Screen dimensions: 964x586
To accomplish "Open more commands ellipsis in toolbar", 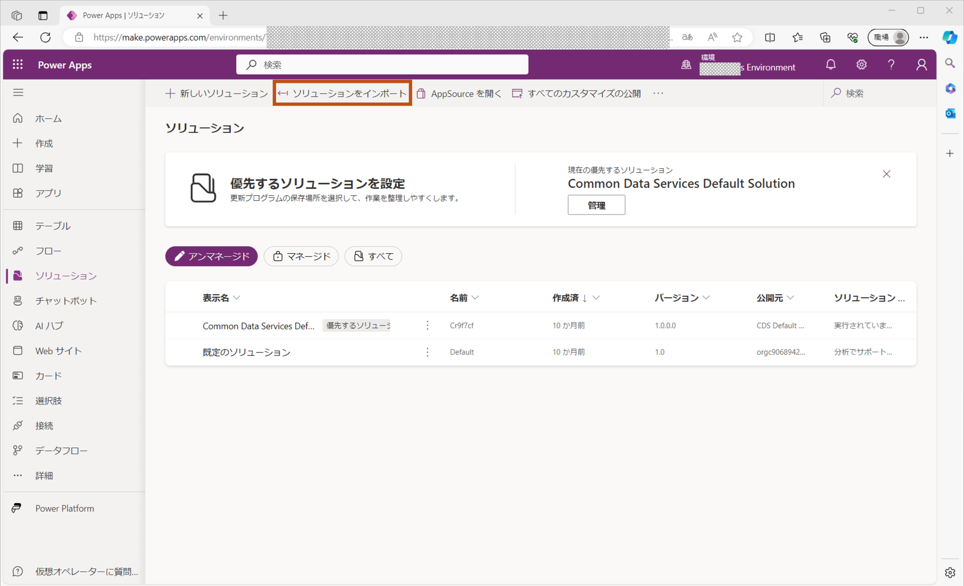I will (658, 93).
